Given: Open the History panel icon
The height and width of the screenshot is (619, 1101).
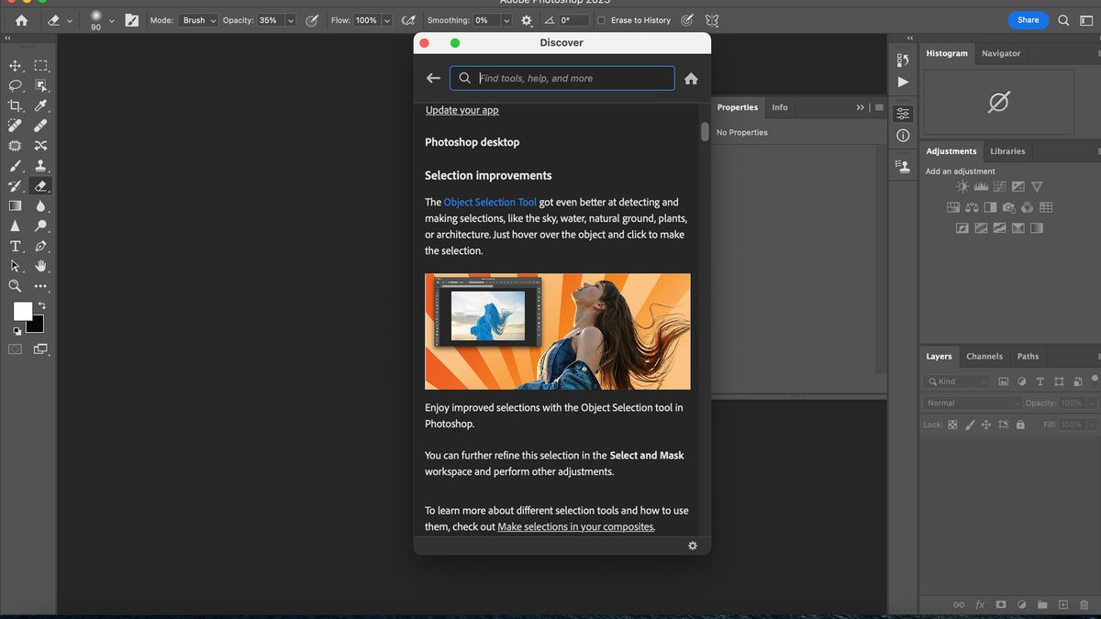Looking at the screenshot, I should pos(903,61).
